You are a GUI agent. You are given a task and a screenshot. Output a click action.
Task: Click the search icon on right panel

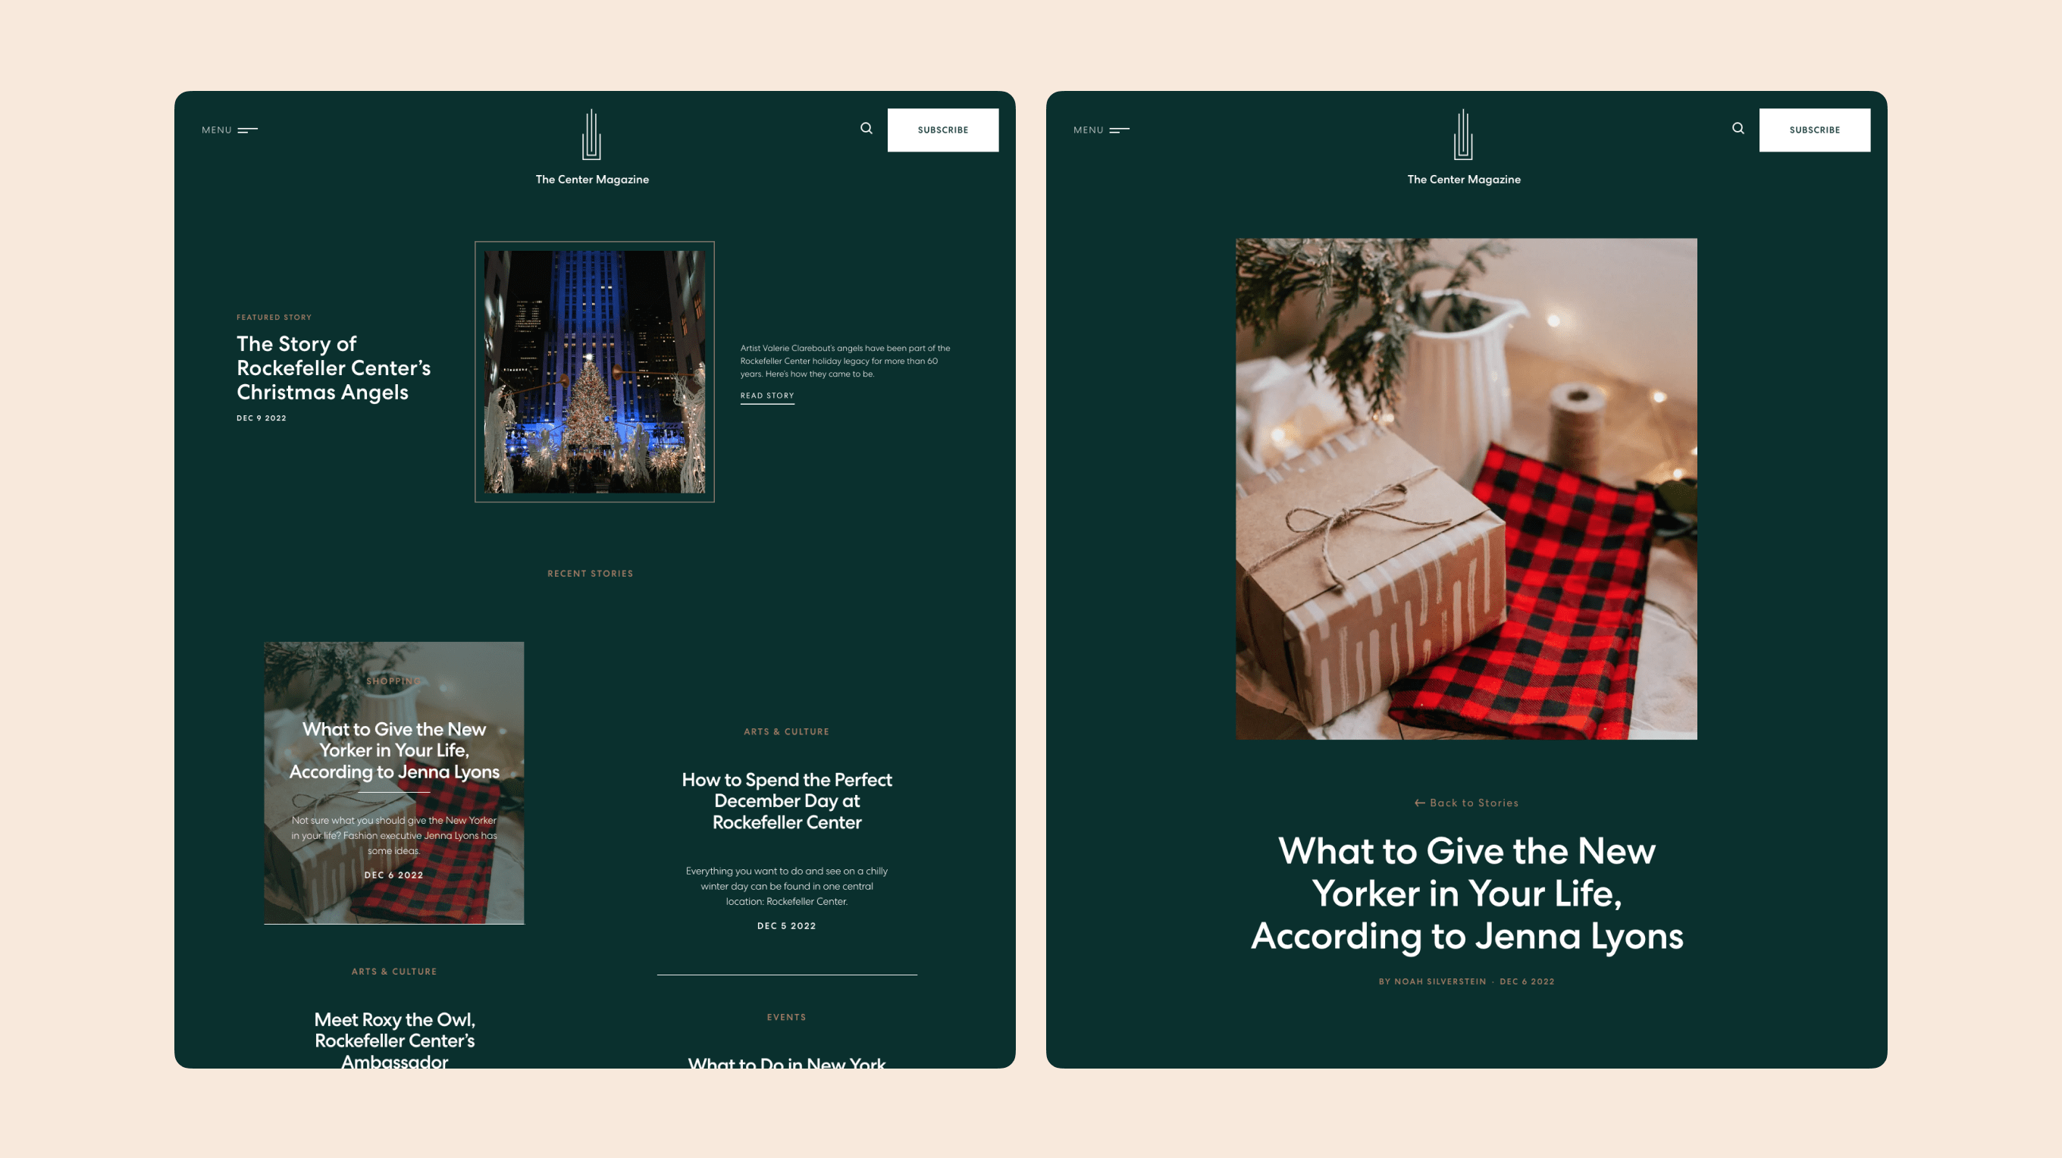1739,129
